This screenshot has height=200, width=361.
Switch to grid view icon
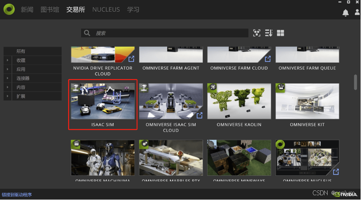point(280,33)
